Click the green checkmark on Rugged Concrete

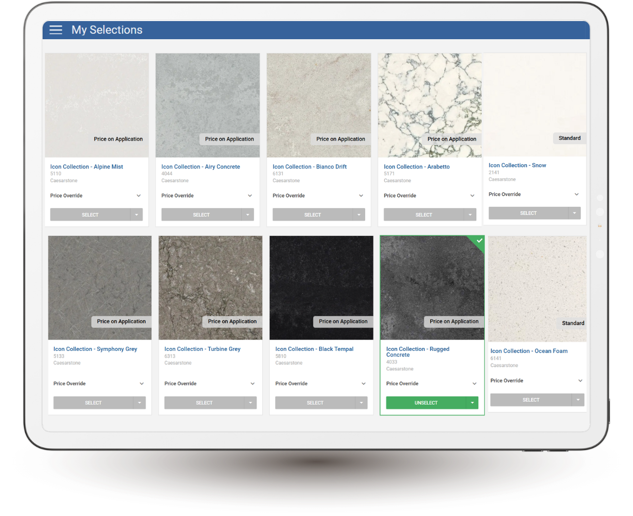click(479, 241)
